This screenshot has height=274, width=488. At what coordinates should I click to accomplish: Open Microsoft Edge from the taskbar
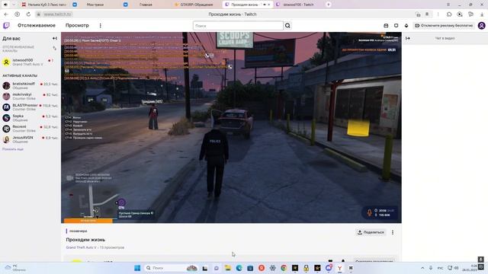pos(239,268)
